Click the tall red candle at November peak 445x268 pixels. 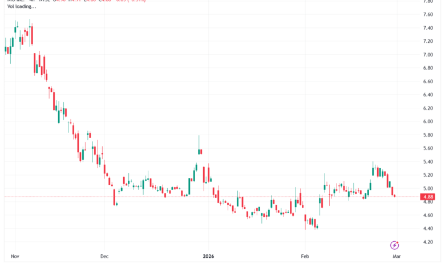(31, 34)
